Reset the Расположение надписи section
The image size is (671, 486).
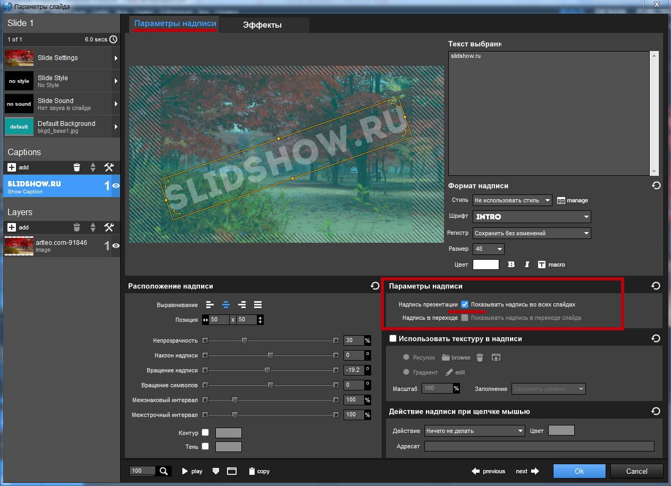pos(375,286)
